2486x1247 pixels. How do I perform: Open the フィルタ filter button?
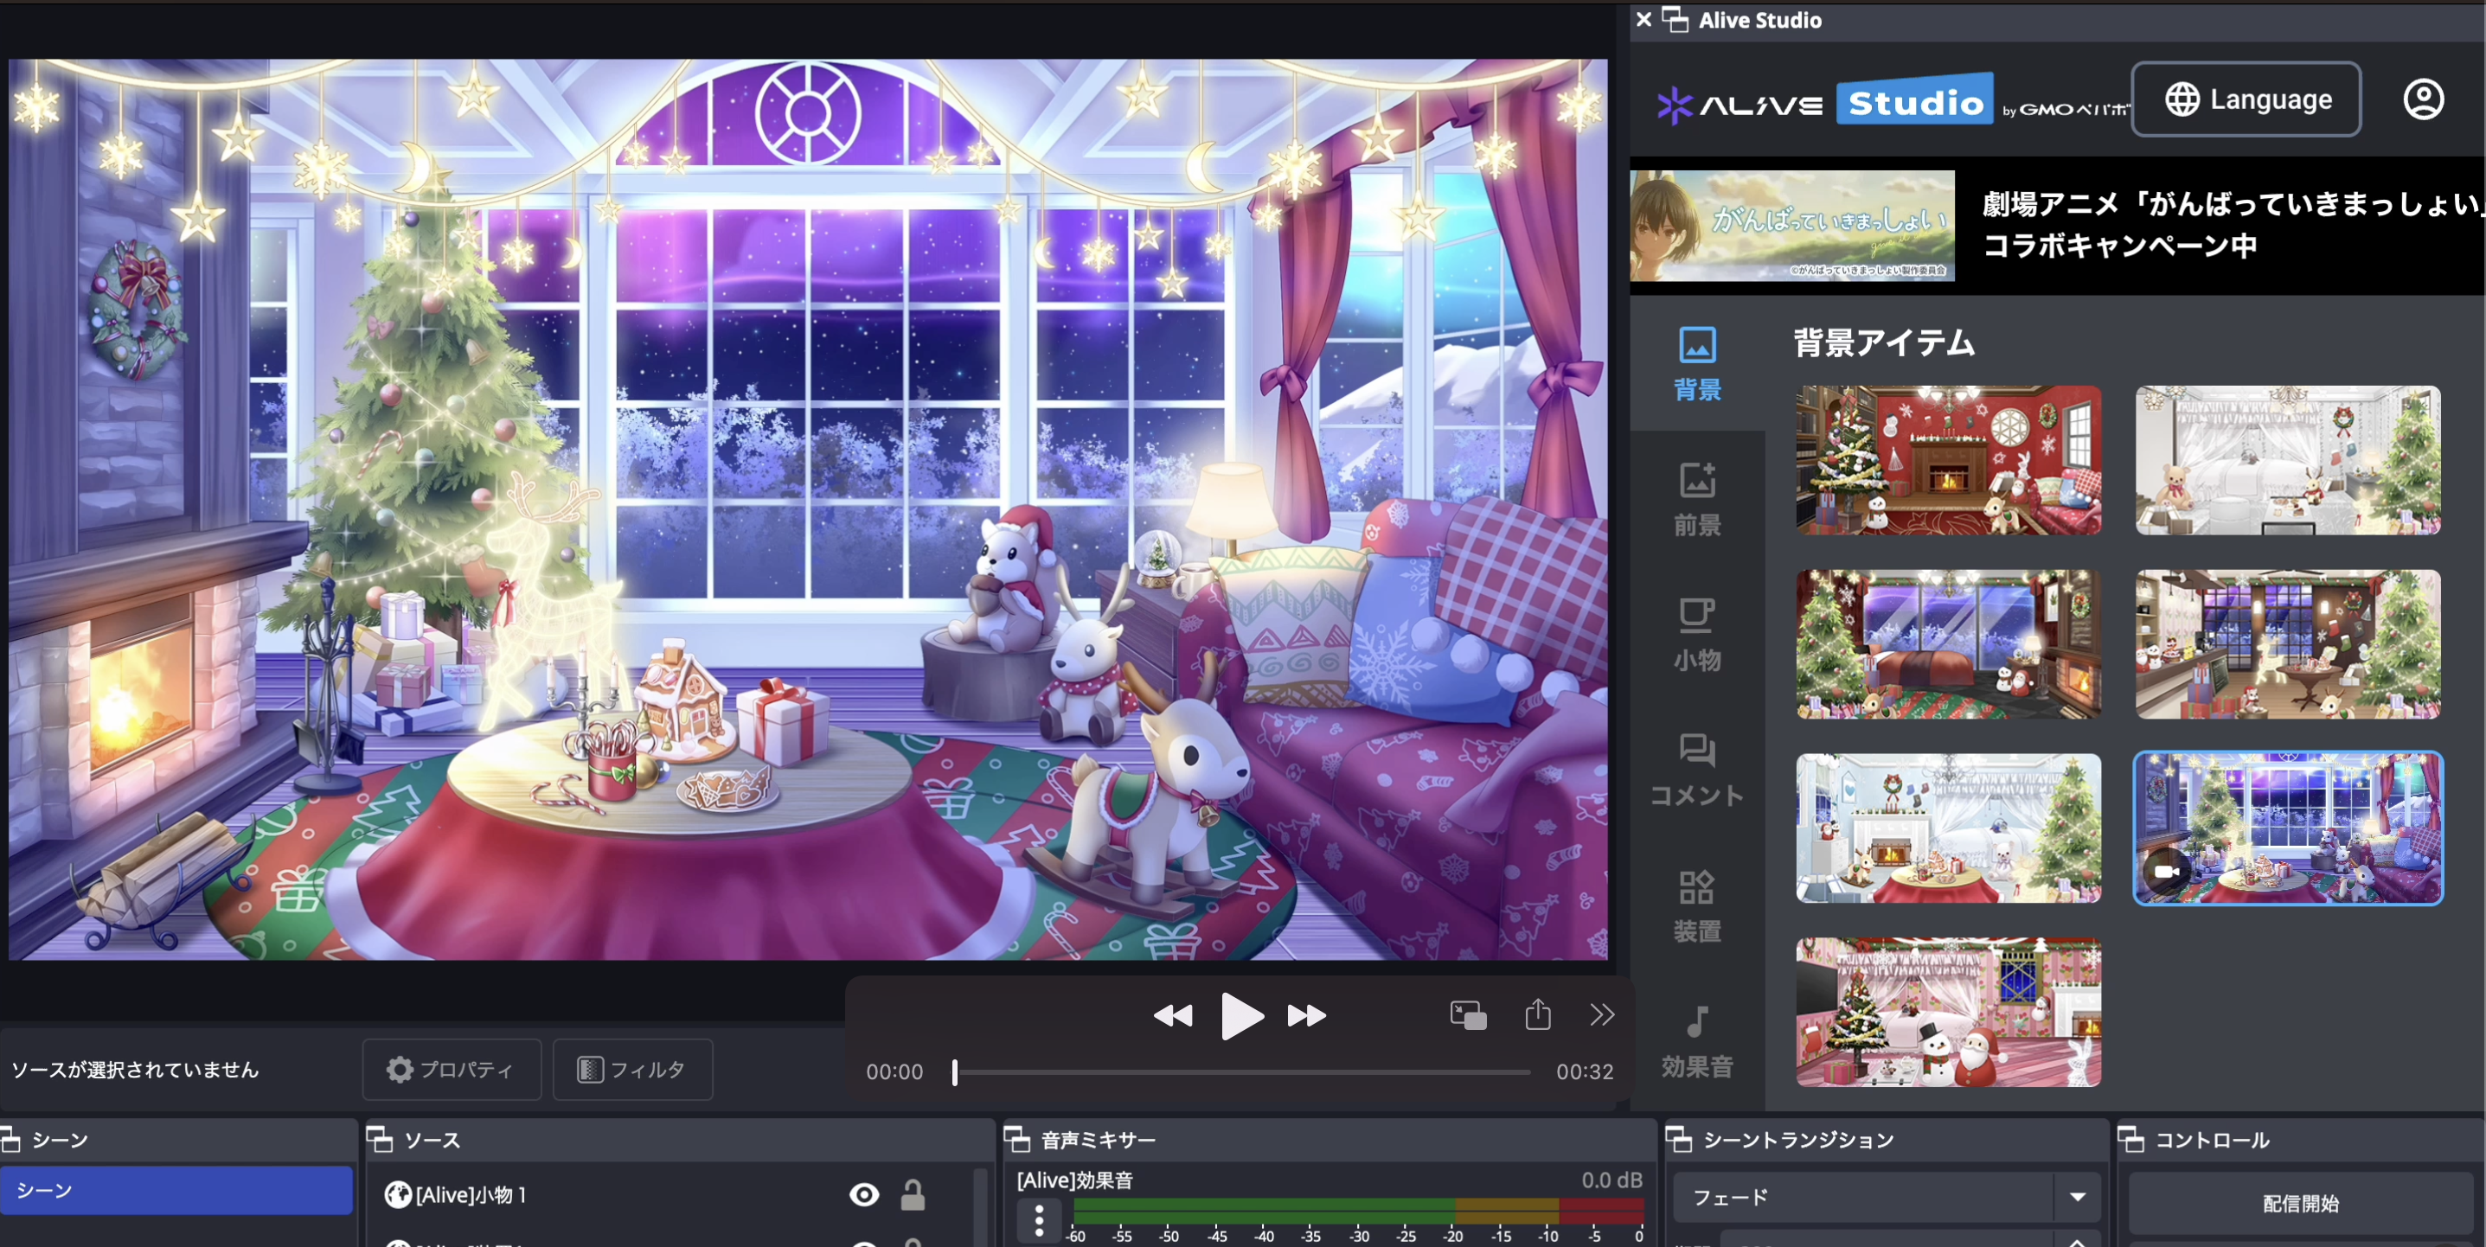(632, 1070)
